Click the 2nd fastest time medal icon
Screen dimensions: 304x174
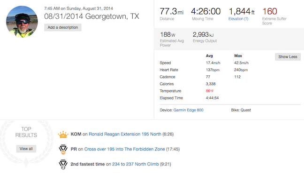tap(63, 165)
